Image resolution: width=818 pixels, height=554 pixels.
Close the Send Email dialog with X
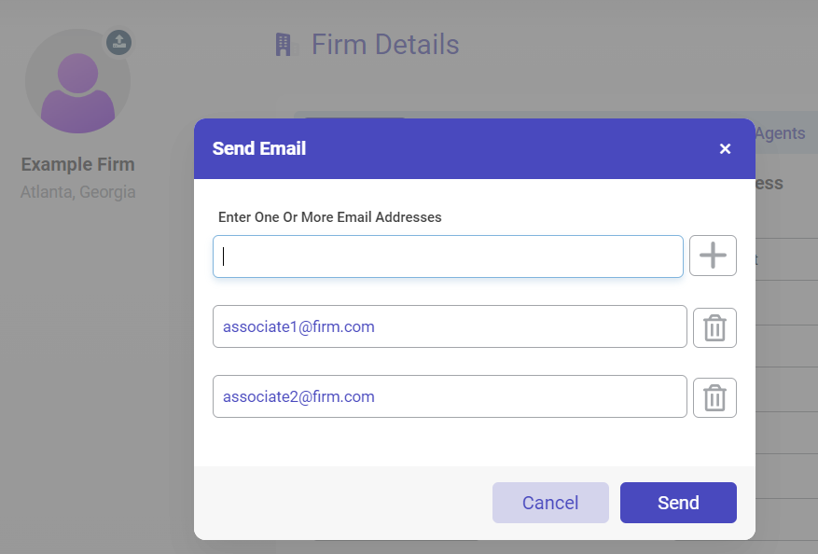(725, 149)
